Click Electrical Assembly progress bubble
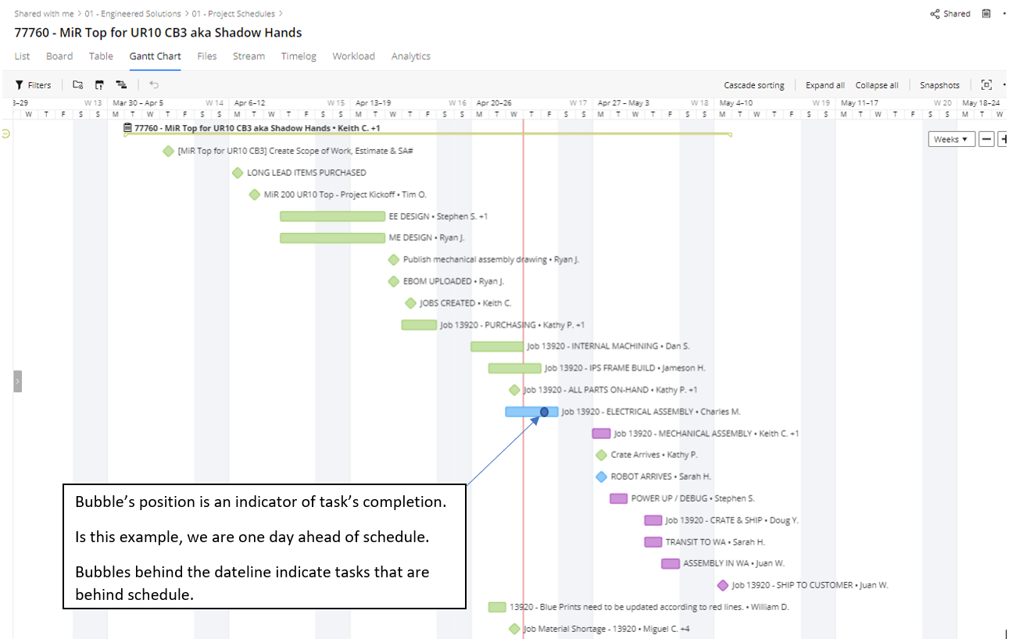 click(545, 412)
